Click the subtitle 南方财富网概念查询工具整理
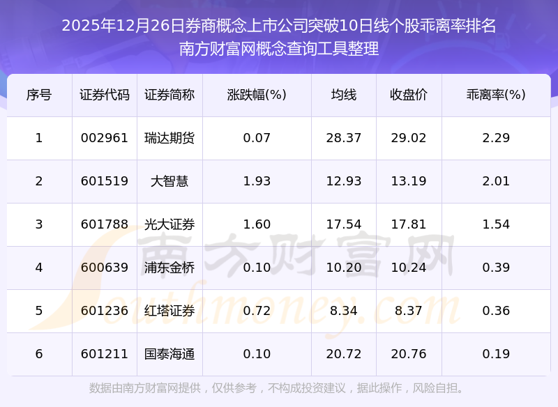This screenshot has width=558, height=407. [279, 49]
